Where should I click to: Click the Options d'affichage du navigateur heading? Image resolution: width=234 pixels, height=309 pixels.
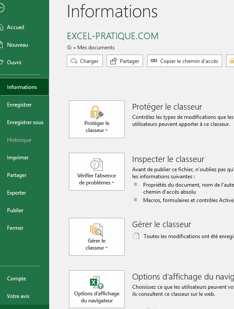(x=183, y=277)
